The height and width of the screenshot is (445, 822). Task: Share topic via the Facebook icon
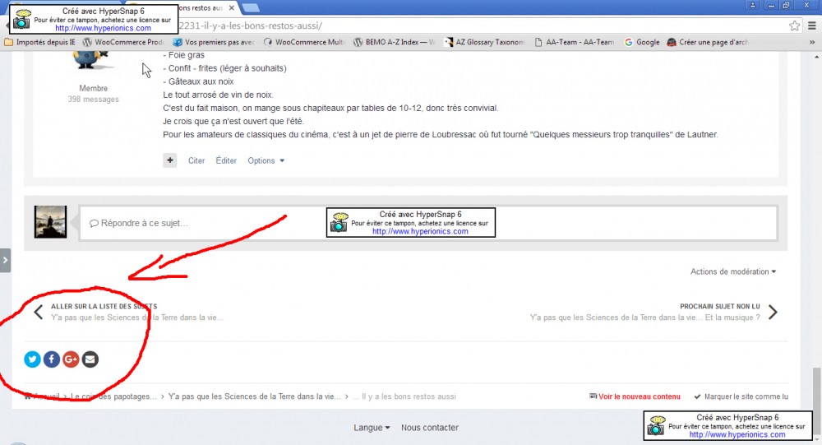coord(51,359)
